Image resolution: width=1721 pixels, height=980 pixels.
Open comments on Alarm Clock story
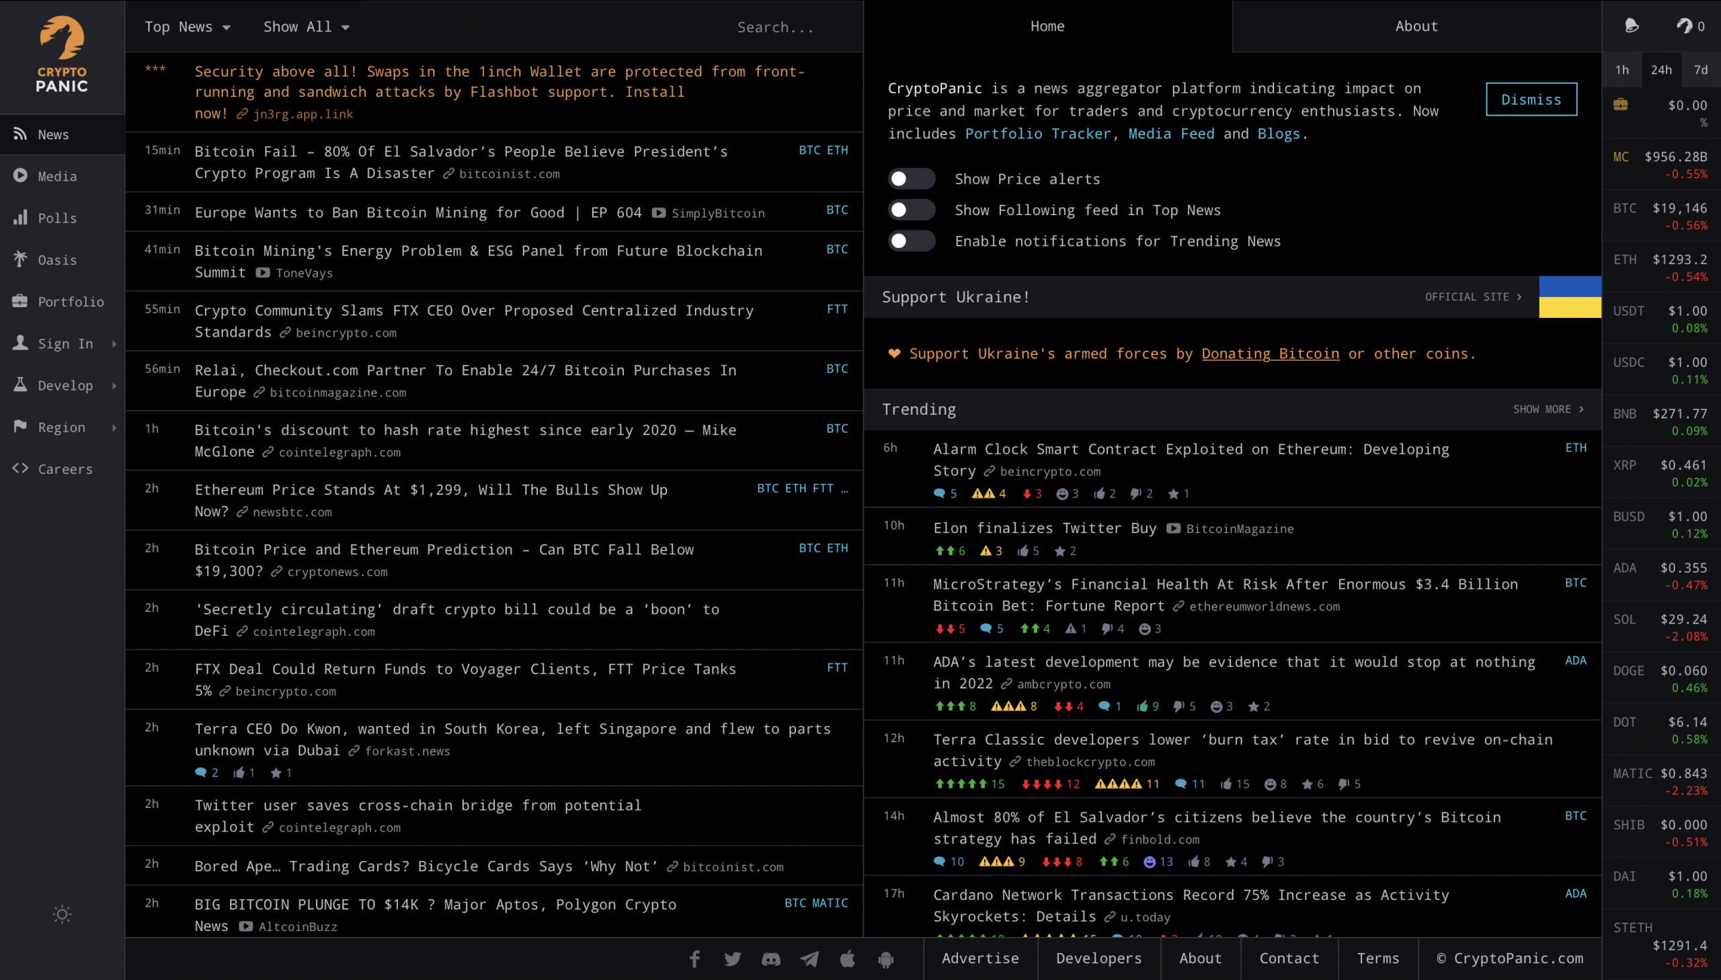945,494
